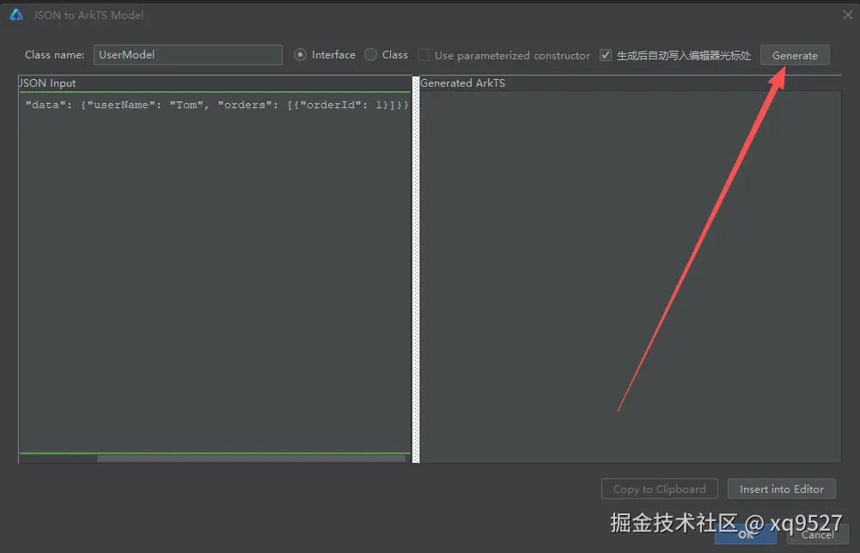Click the Generated ArkTS panel header
The height and width of the screenshot is (553, 860).
click(462, 82)
